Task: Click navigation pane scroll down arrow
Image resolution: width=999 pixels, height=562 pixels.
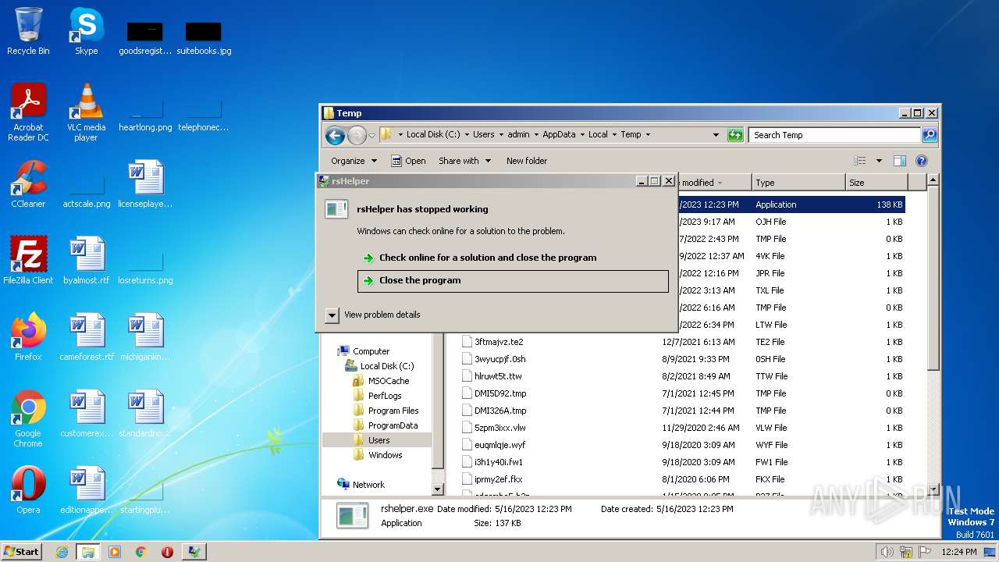Action: pos(438,489)
